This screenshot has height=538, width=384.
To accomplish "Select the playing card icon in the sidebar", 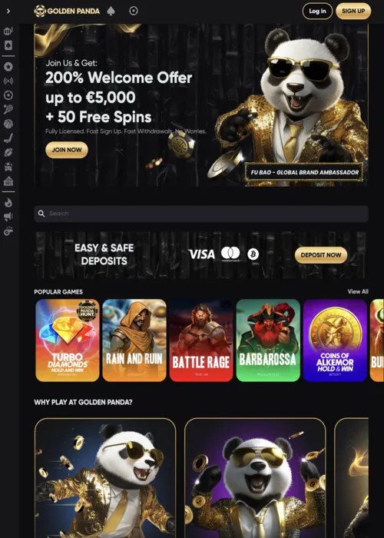I will coord(8,45).
